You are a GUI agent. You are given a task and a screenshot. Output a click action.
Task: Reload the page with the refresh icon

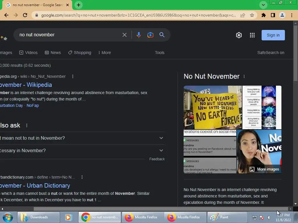[x=25, y=15]
